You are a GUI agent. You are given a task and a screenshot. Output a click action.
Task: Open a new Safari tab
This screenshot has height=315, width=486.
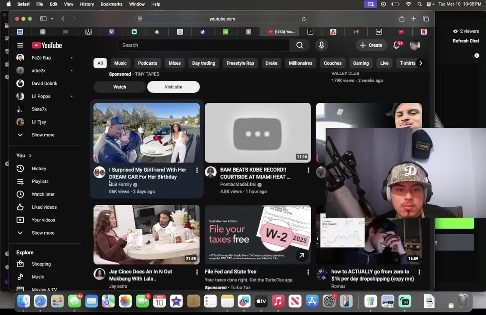point(413,18)
